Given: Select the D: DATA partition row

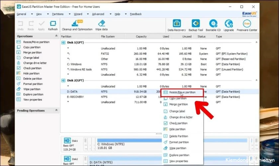Looking at the screenshot, I should [159, 92].
